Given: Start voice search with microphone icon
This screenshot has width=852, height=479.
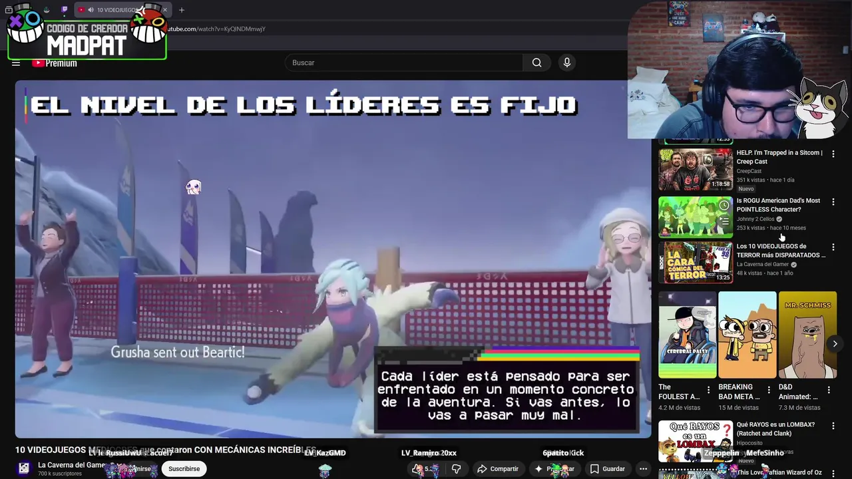Looking at the screenshot, I should pyautogui.click(x=567, y=63).
